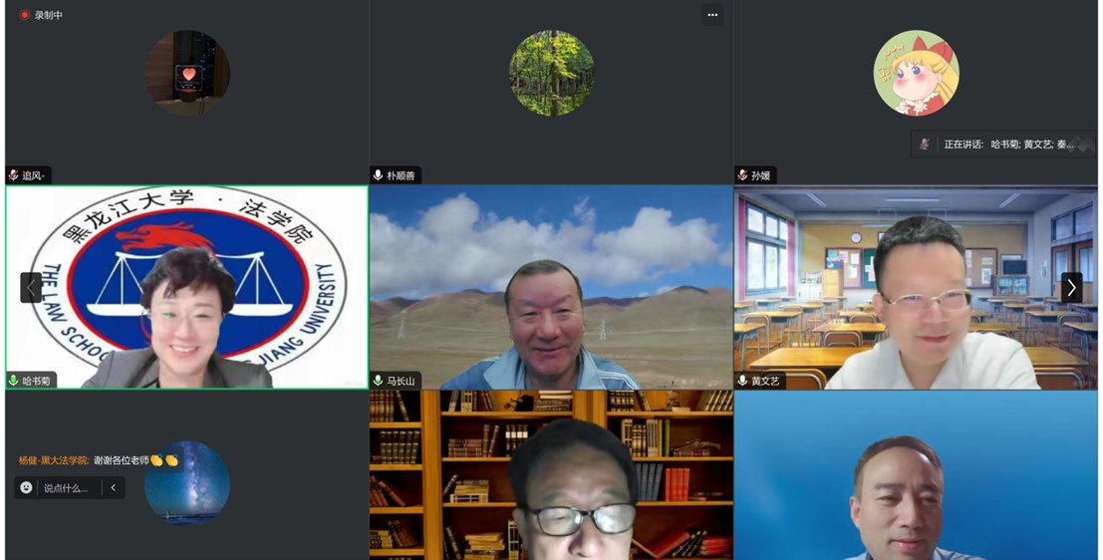Screen dimensions: 1103x560
Task: Go to next page with right arrow
Action: [1071, 287]
